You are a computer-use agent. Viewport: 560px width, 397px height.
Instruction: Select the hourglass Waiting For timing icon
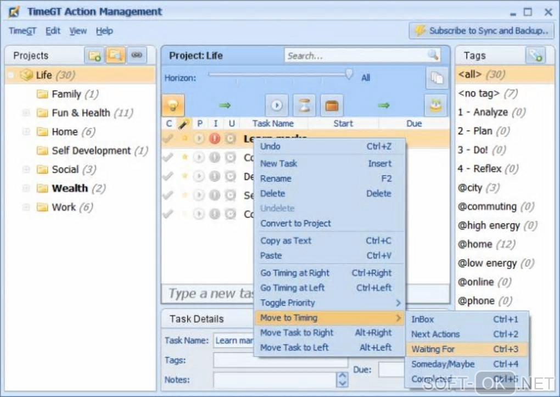pos(304,105)
